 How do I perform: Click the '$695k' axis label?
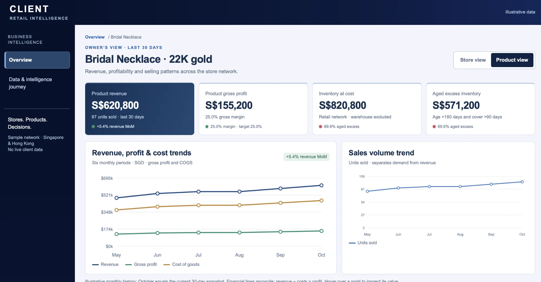point(107,178)
